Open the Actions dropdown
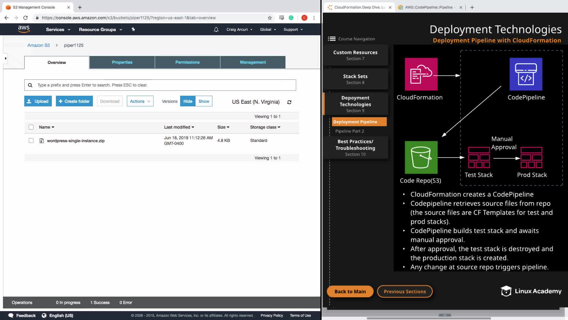Image resolution: width=568 pixels, height=320 pixels. pos(140,101)
